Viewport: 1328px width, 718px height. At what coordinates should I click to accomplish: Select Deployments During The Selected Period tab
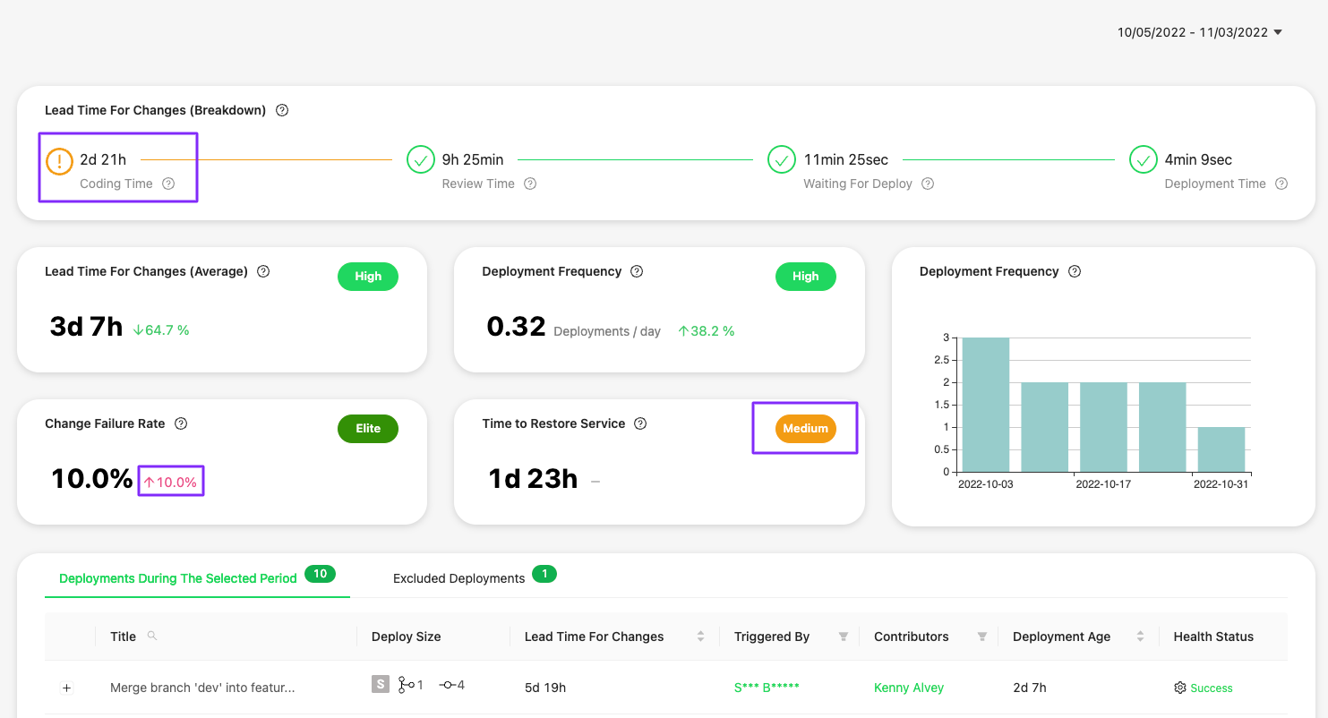coord(178,578)
